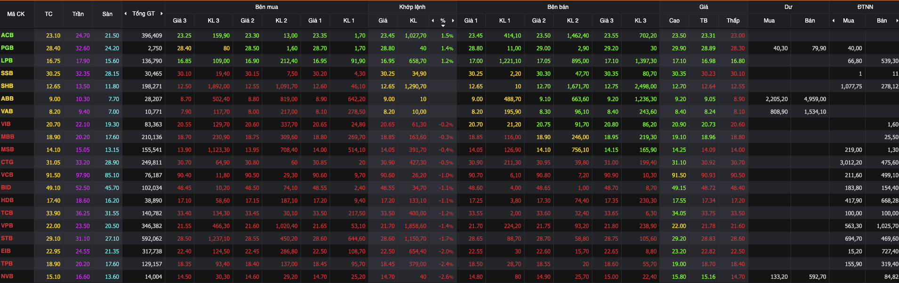
Task: Click the TB average price header
Action: coord(704,21)
